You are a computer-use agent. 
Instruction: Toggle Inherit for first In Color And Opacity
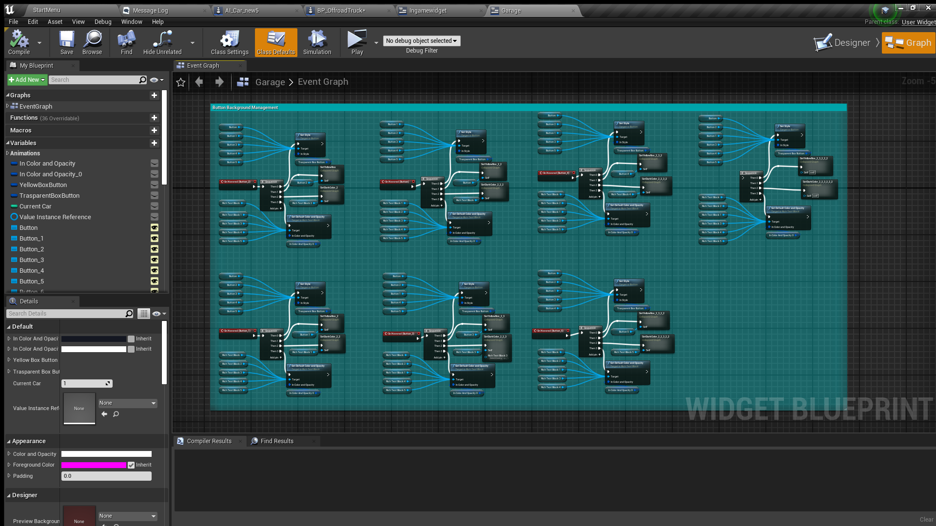point(131,339)
